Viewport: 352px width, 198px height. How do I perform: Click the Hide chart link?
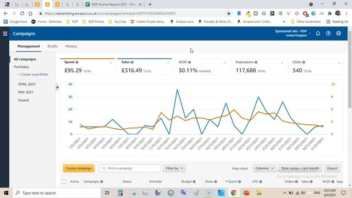point(240,168)
